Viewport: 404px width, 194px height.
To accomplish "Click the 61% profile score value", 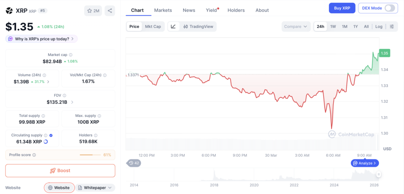I will [107, 155].
